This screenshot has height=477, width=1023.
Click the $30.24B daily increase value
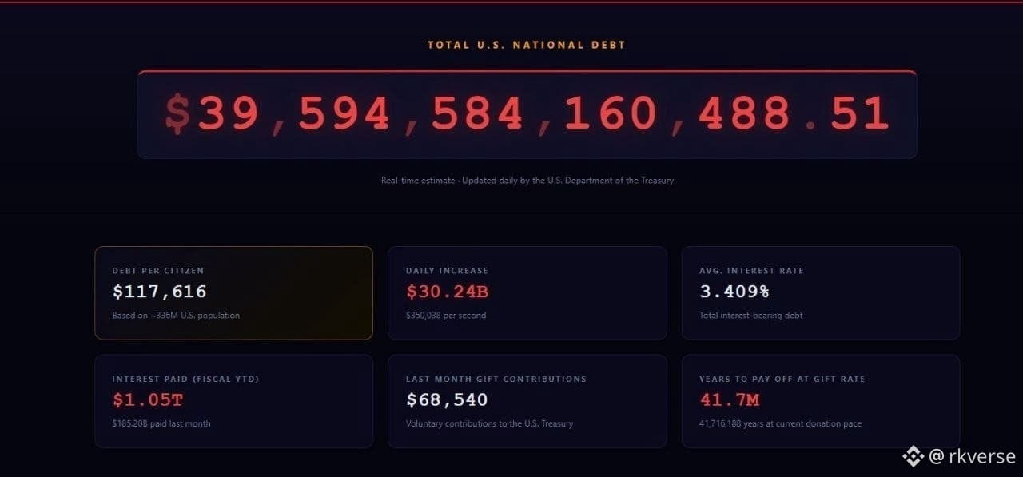tap(448, 292)
